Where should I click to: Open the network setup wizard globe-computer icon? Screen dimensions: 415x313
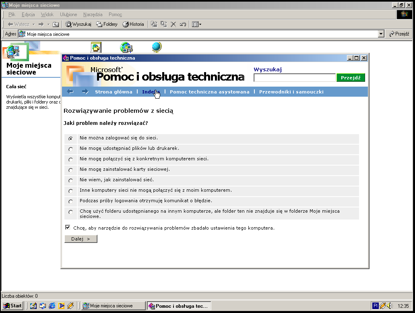pyautogui.click(x=126, y=48)
